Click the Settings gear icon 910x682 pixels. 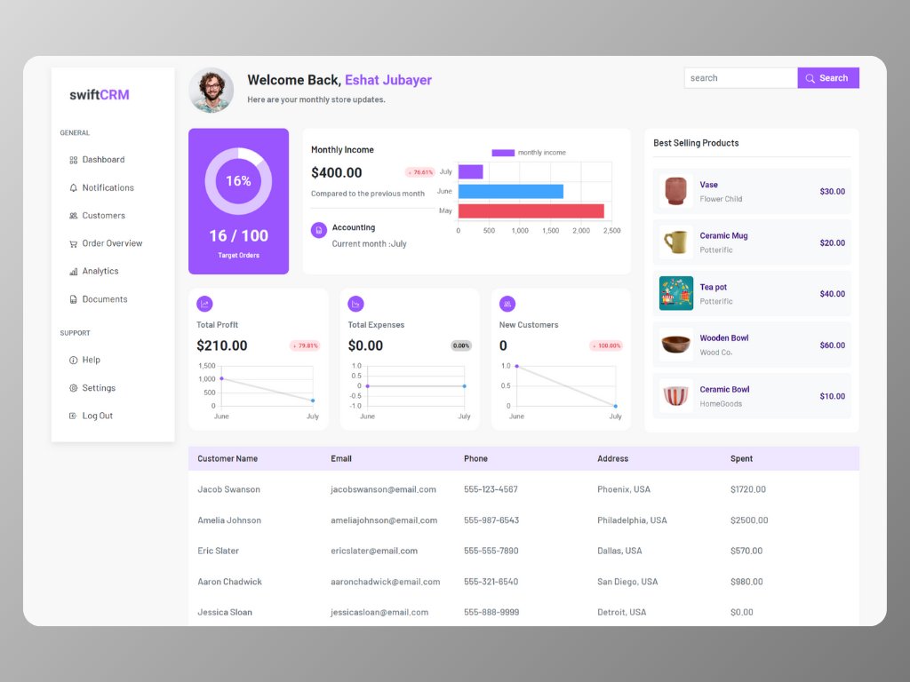click(x=73, y=388)
